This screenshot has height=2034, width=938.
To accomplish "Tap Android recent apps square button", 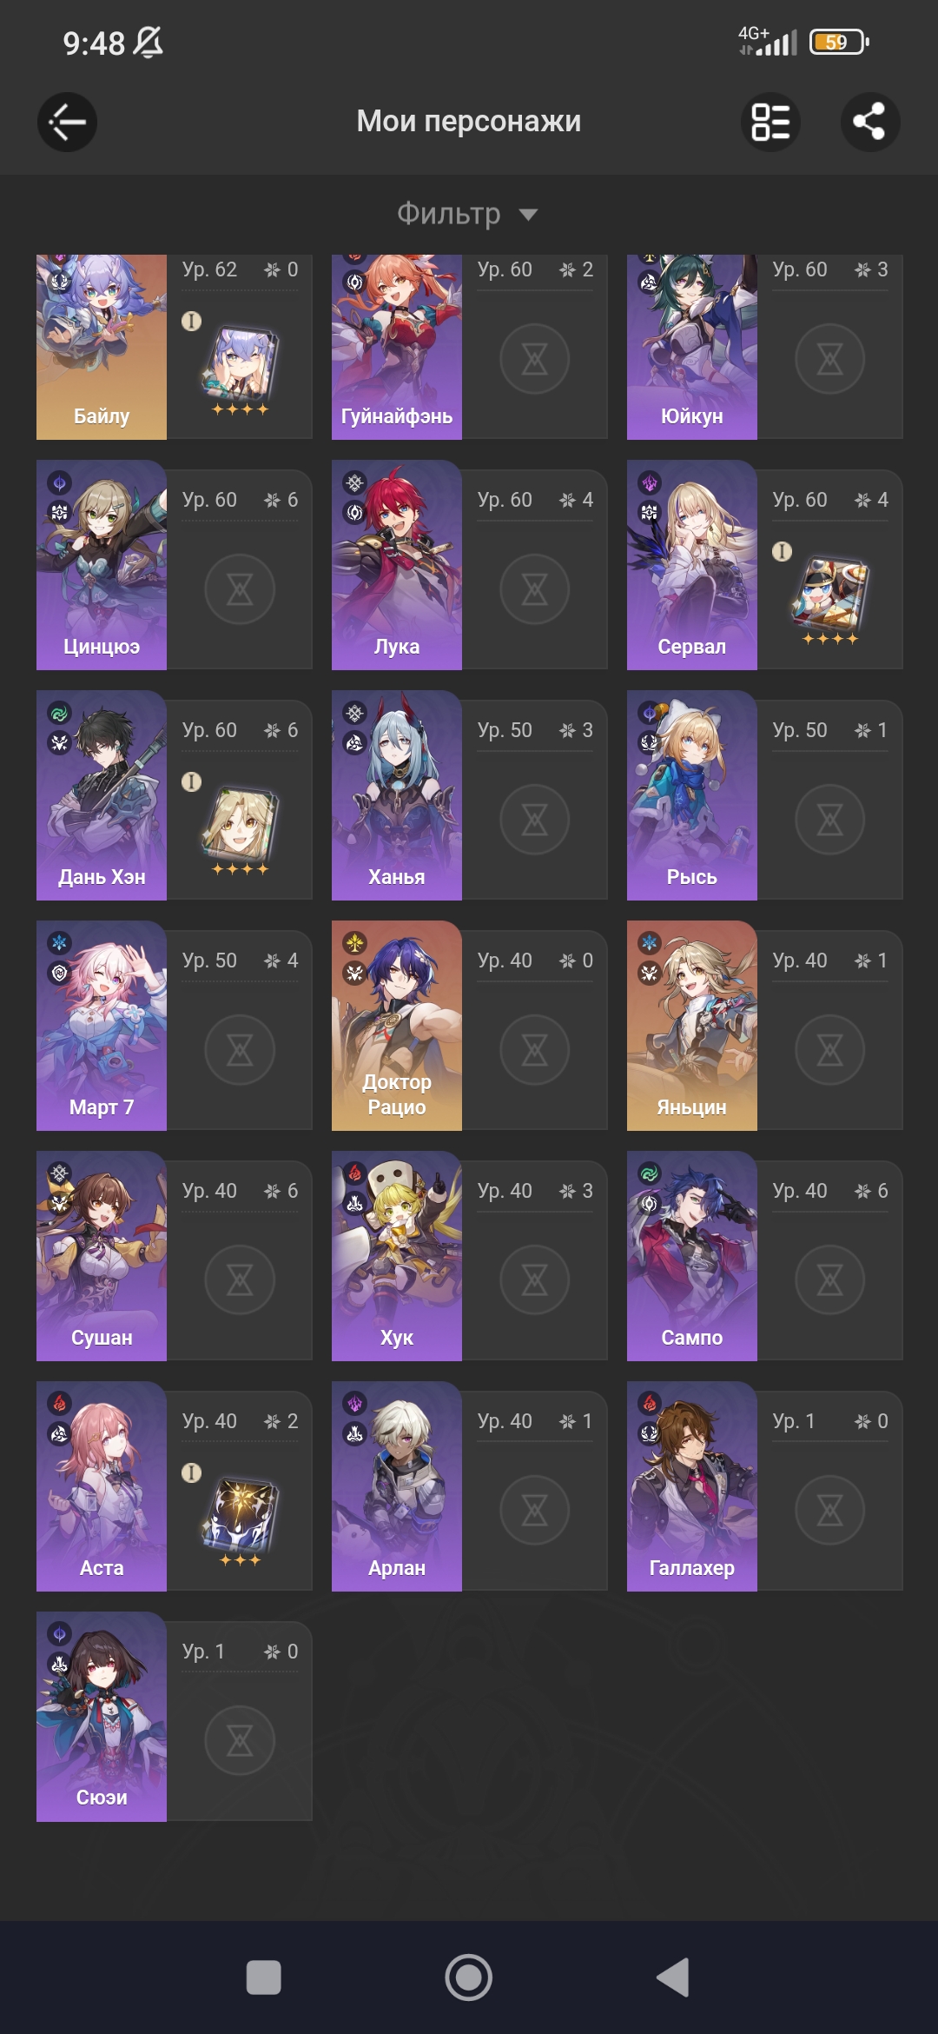I will [264, 1977].
